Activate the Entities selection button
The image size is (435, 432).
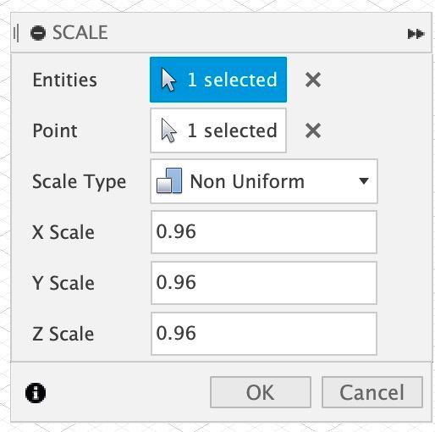coord(218,80)
